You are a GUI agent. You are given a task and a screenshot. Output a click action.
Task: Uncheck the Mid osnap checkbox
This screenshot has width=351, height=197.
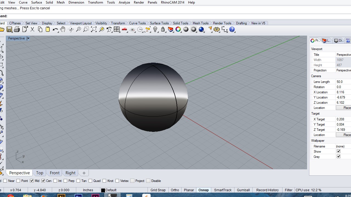[32, 181]
